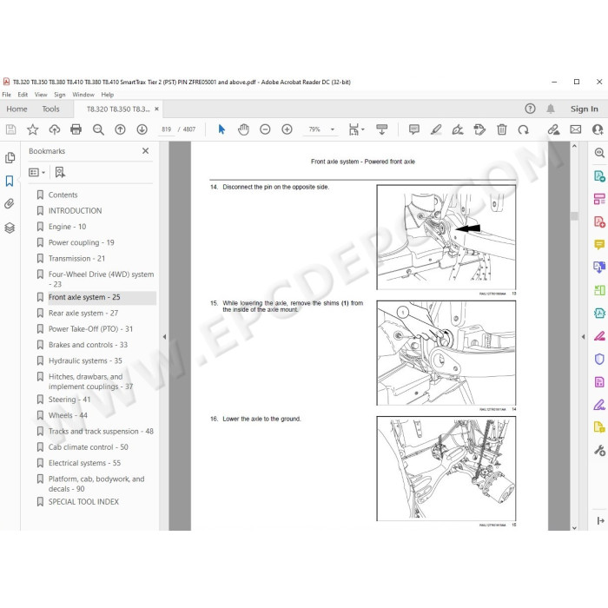
Task: Click the share link icon
Action: [x=554, y=129]
